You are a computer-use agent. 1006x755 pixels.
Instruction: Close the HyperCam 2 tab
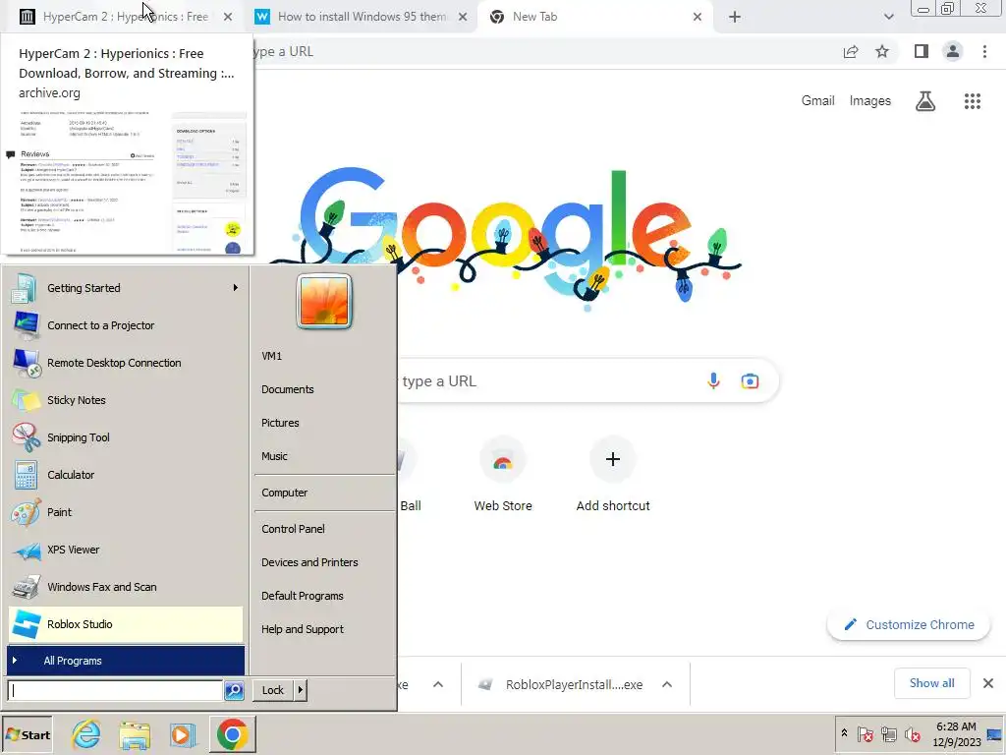[228, 17]
